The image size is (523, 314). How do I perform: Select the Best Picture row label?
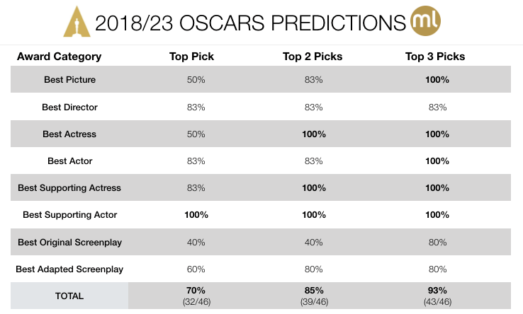point(69,80)
